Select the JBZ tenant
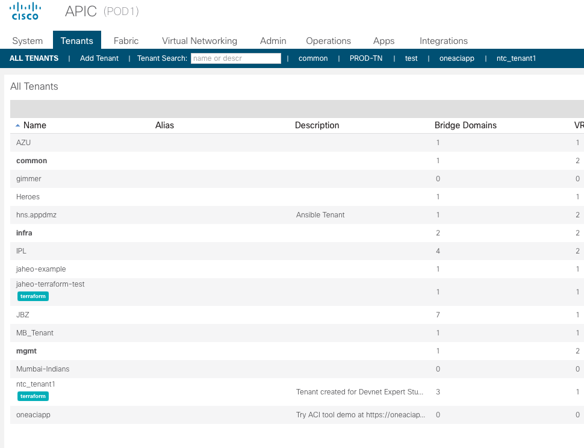This screenshot has width=584, height=448. pyautogui.click(x=23, y=315)
